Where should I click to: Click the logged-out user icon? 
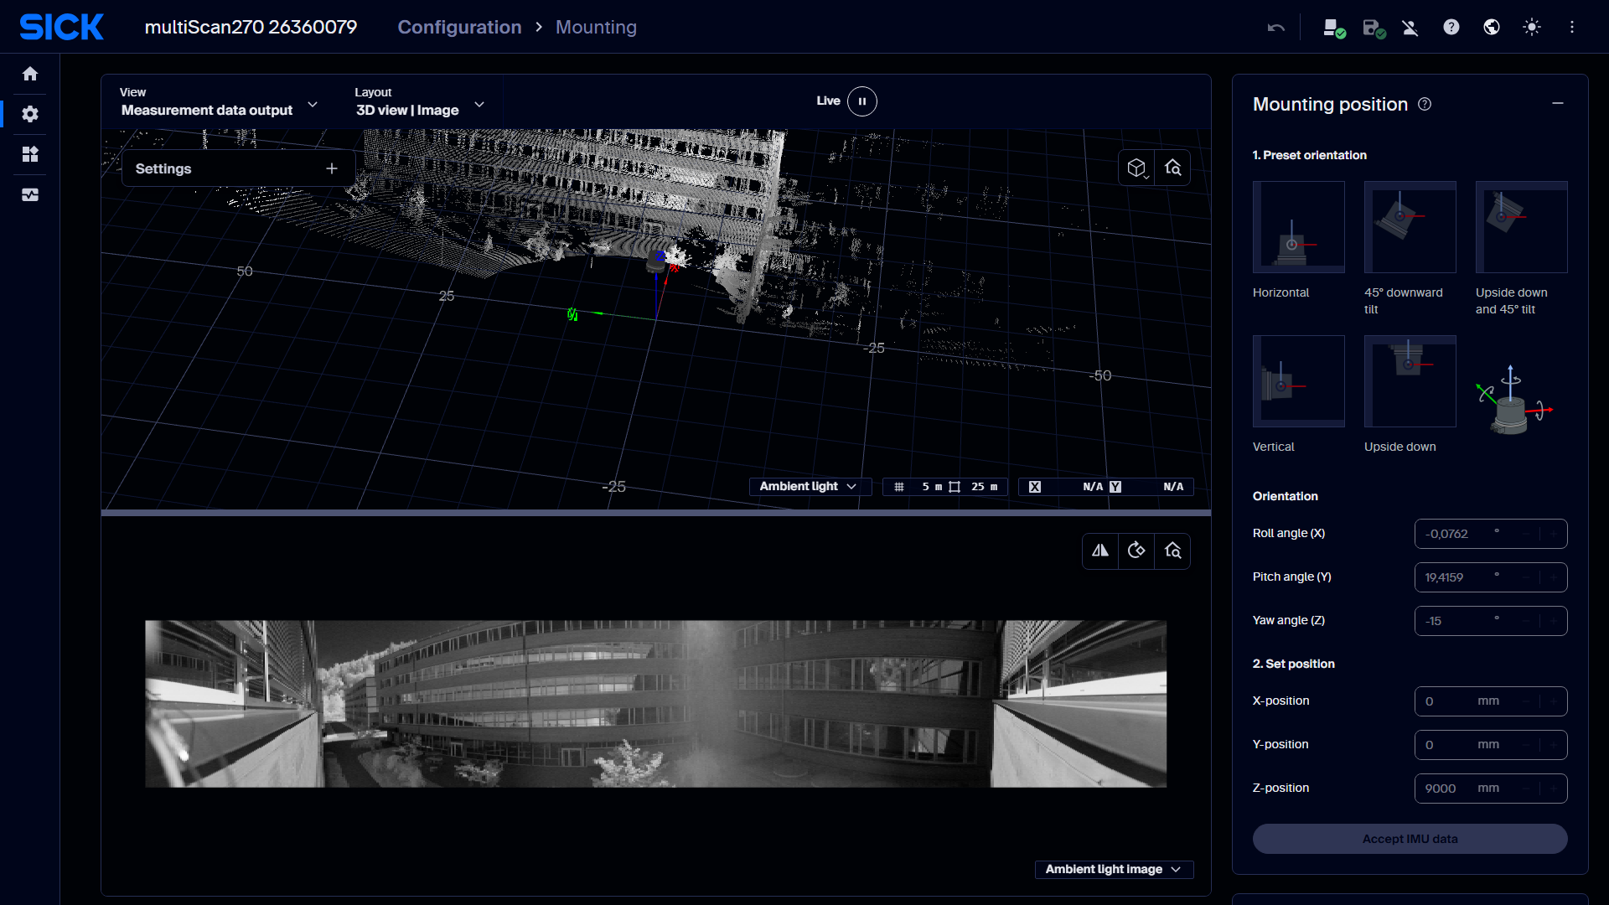click(x=1410, y=28)
